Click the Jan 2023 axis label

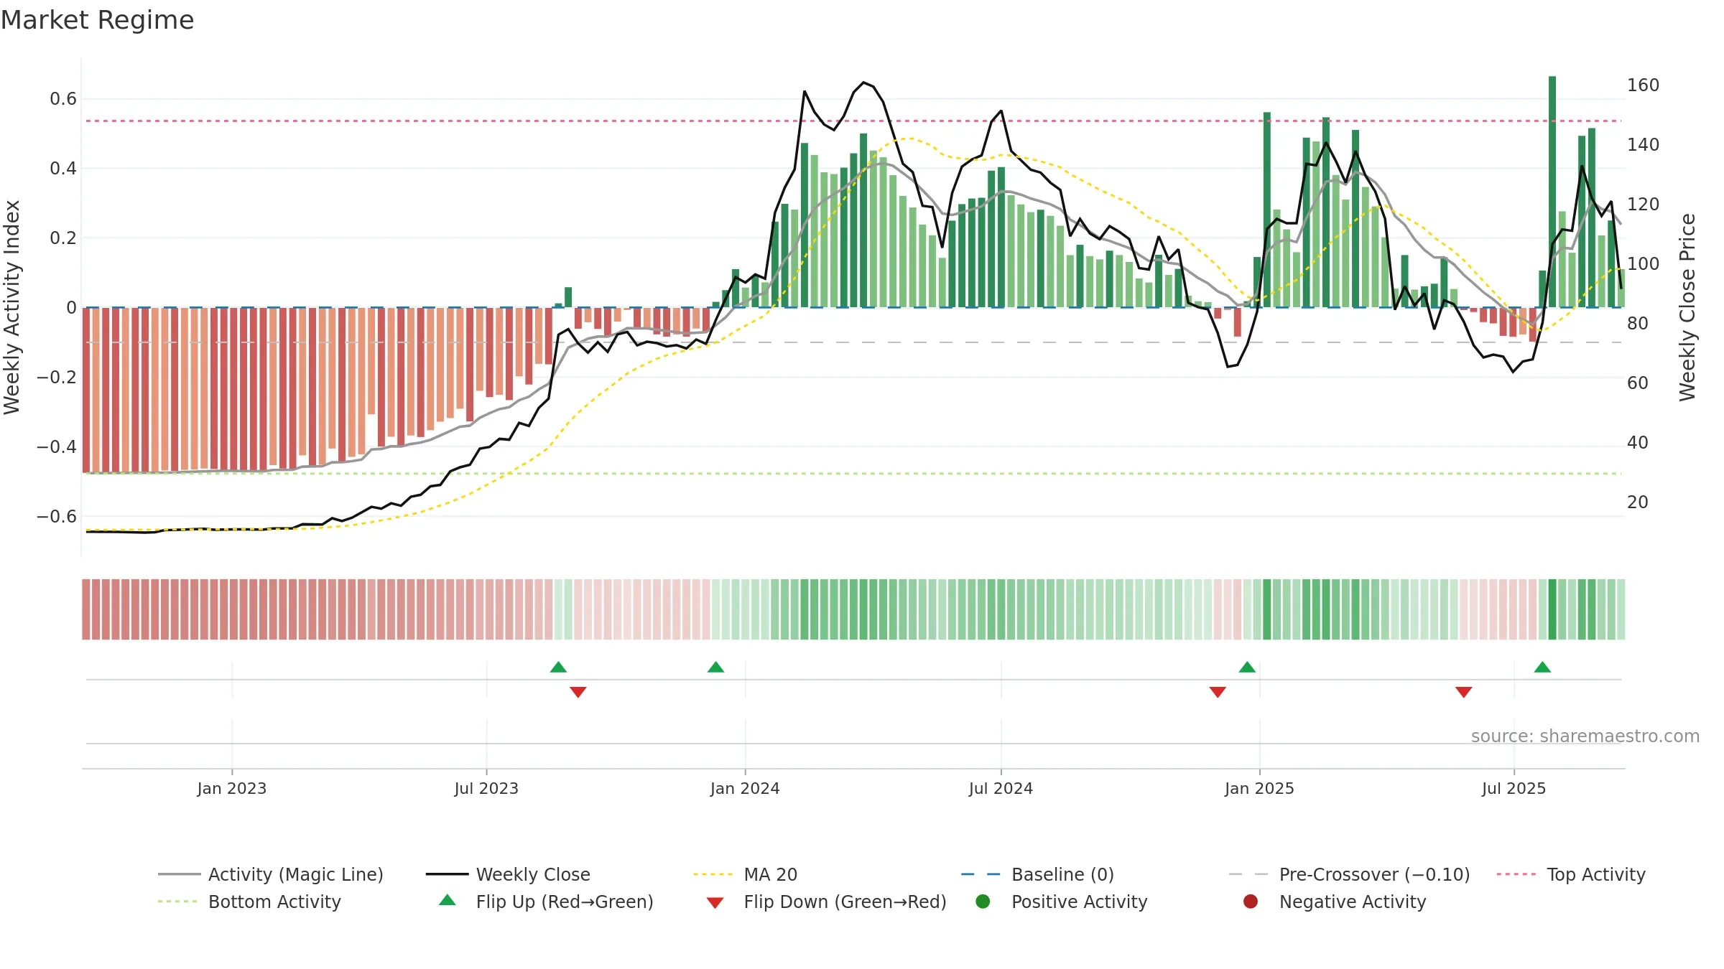coord(232,788)
